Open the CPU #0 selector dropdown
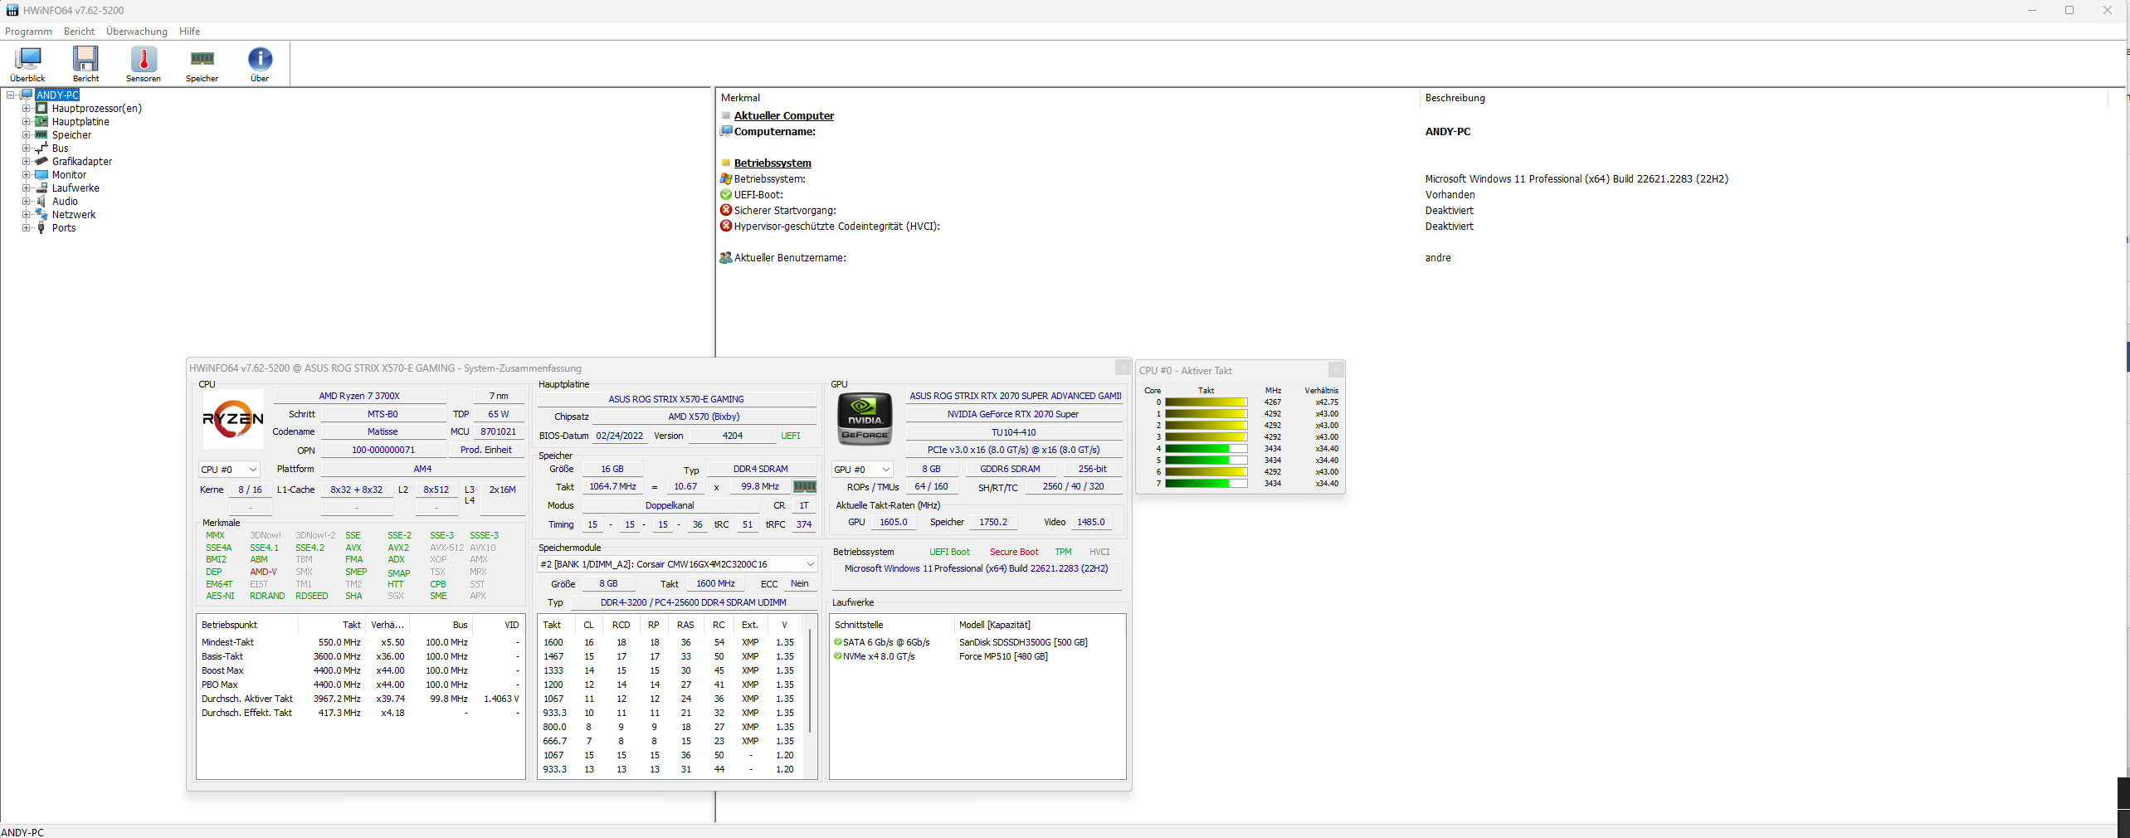This screenshot has width=2130, height=838. [x=251, y=470]
